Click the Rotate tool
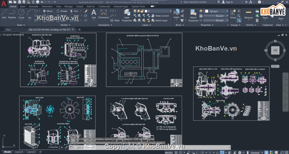This screenshot has width=289, height=154. (x=62, y=11)
